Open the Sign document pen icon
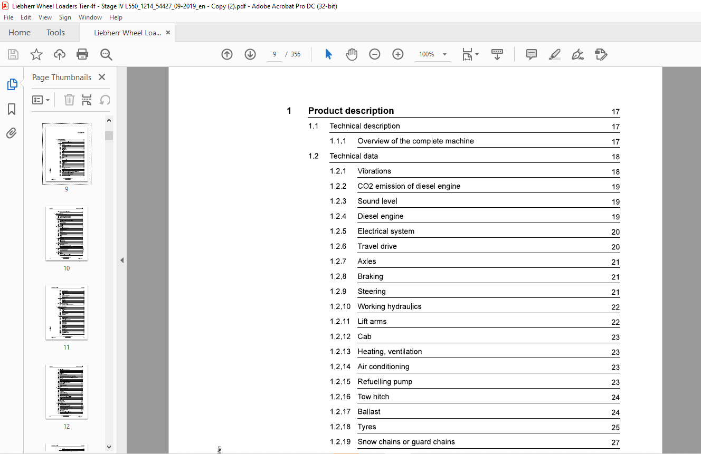The width and height of the screenshot is (701, 454). pyautogui.click(x=577, y=54)
